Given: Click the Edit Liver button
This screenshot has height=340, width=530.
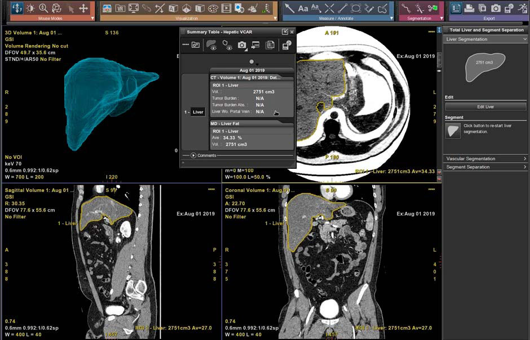Looking at the screenshot, I should click(485, 106).
